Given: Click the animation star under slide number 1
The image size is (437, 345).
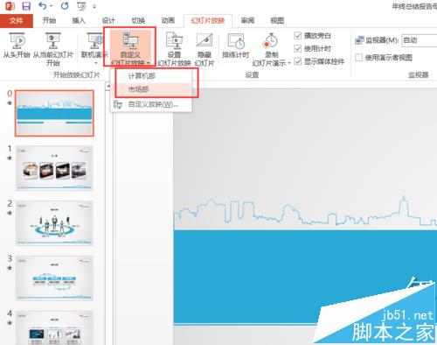Looking at the screenshot, I should (10, 158).
